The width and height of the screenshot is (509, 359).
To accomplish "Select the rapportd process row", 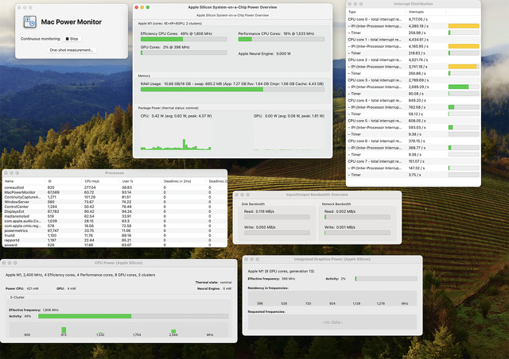I will [115, 241].
